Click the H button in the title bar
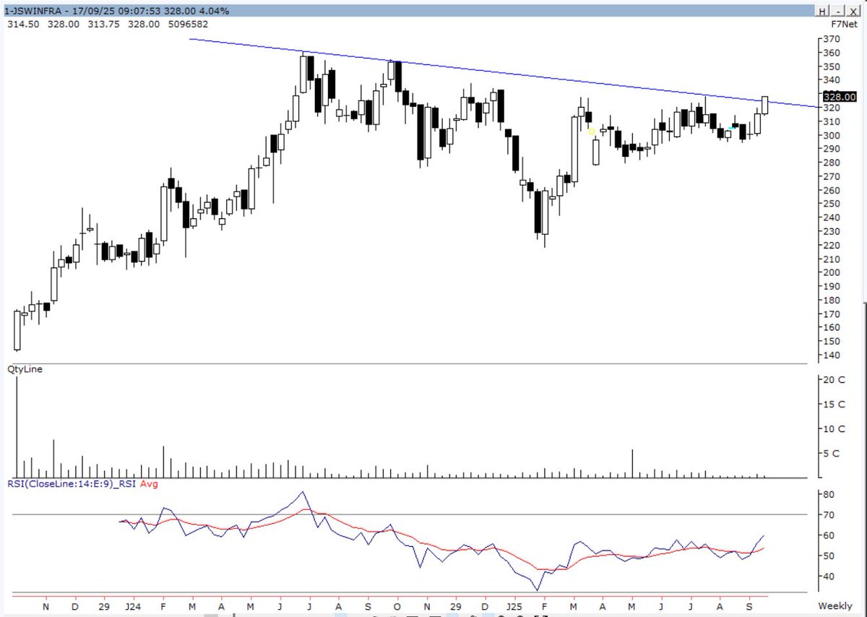867x617 pixels. [x=821, y=10]
